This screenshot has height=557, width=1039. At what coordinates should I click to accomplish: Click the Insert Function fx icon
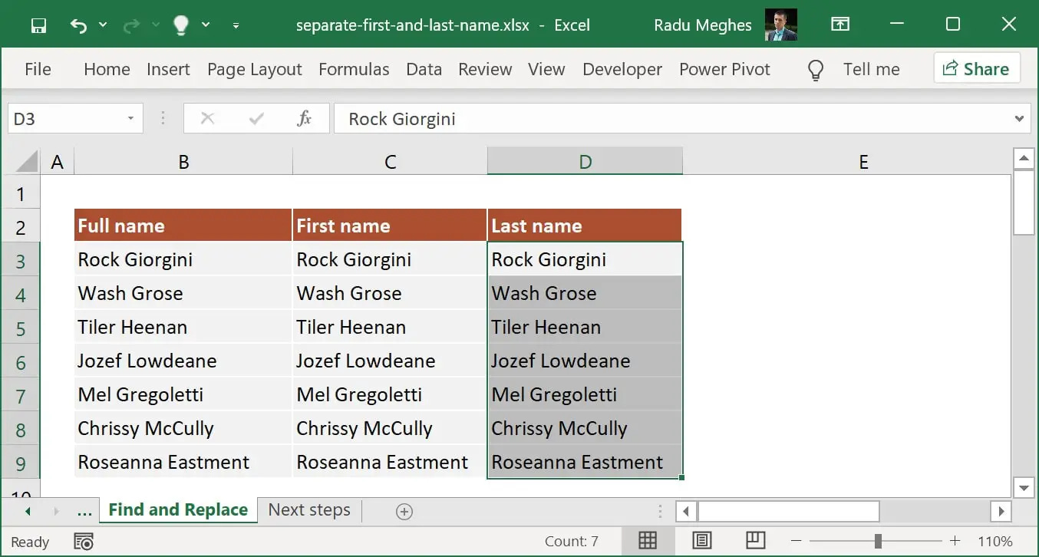click(x=304, y=118)
